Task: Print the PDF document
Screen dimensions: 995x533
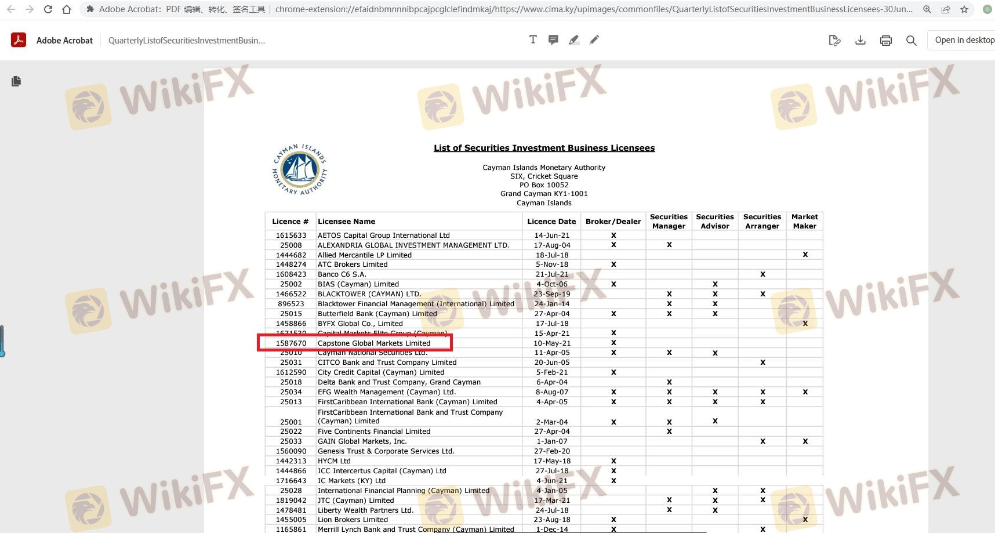Action: pos(886,40)
